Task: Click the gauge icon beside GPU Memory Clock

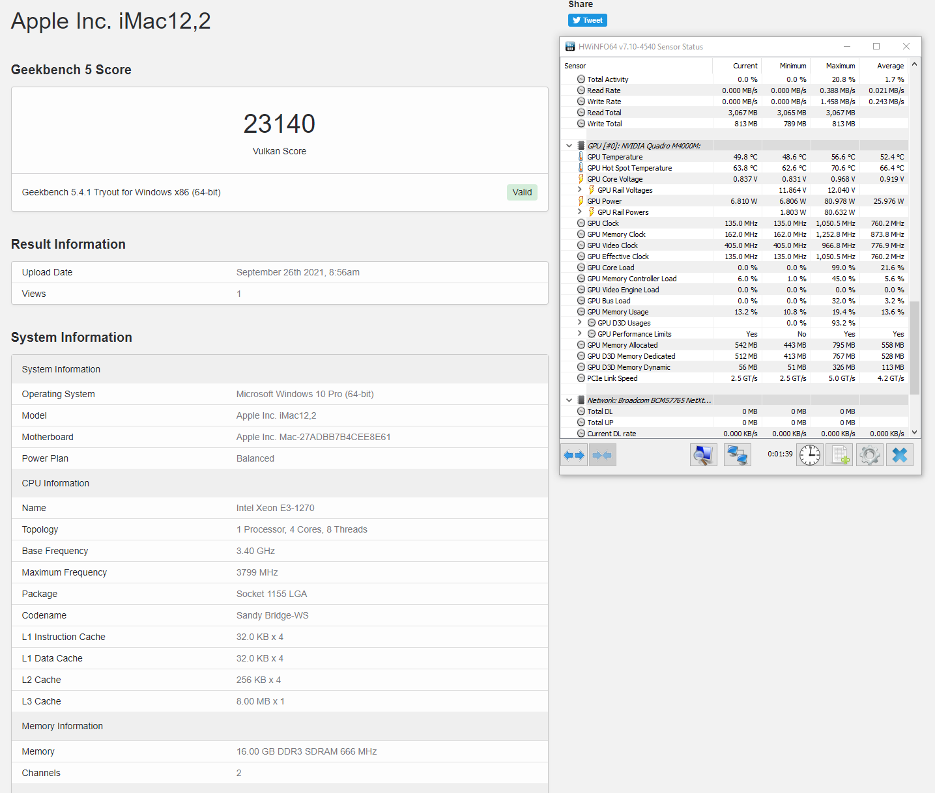Action: coord(581,234)
